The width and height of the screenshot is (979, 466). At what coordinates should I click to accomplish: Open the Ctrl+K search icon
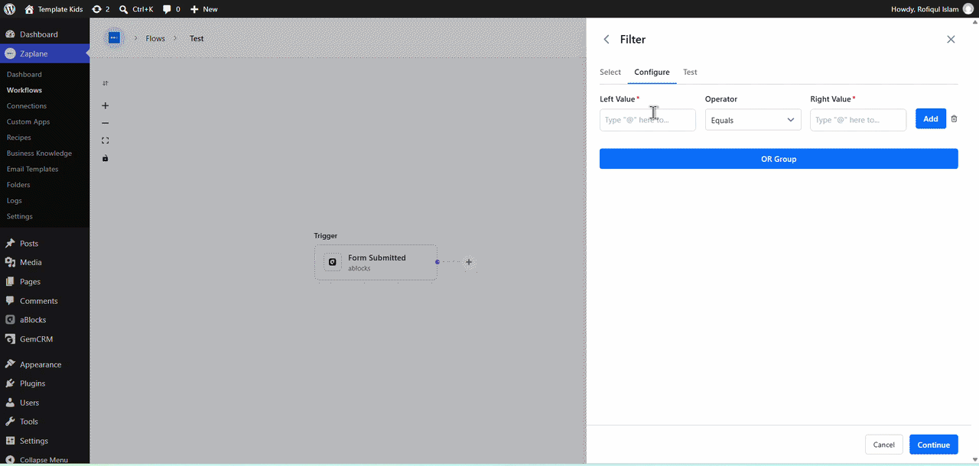pos(136,9)
